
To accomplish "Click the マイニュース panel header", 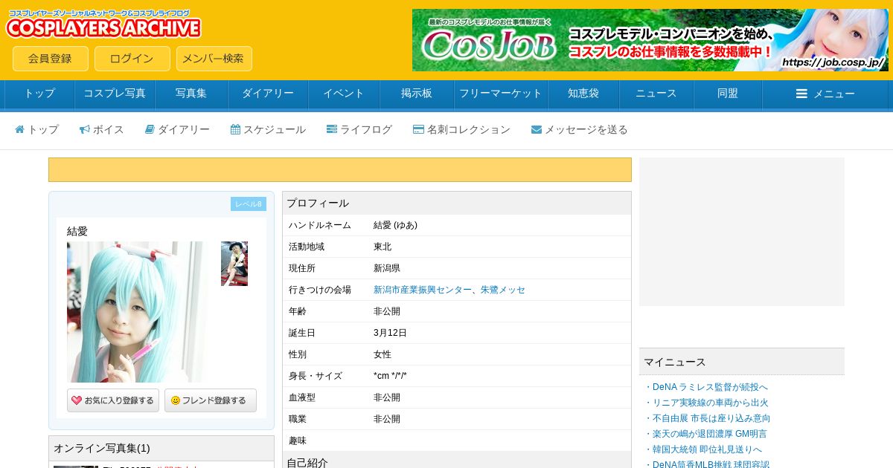I will pos(742,362).
